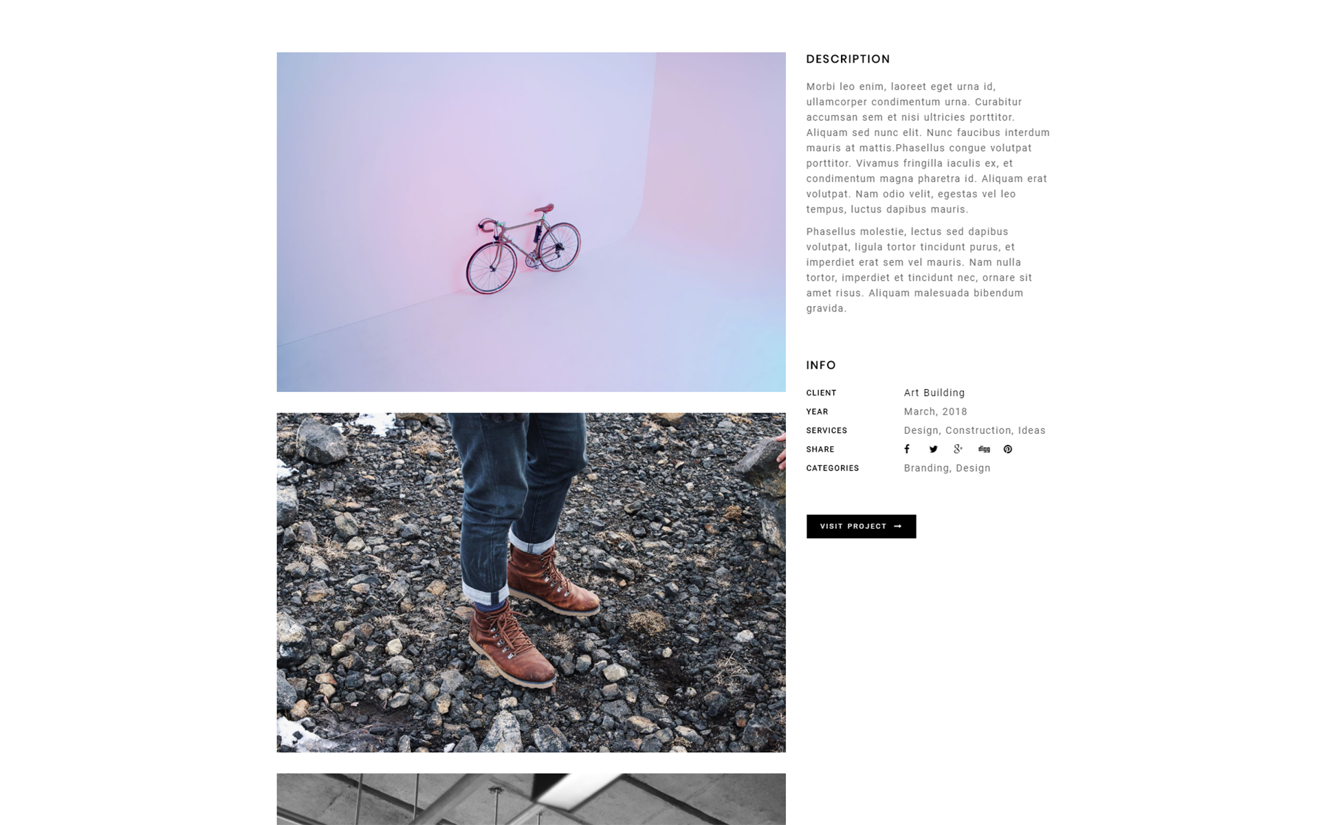Share project via Twitter bird icon
The image size is (1327, 825).
coord(933,449)
